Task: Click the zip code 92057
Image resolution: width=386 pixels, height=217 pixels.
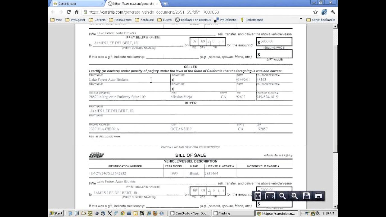Action: point(263,129)
